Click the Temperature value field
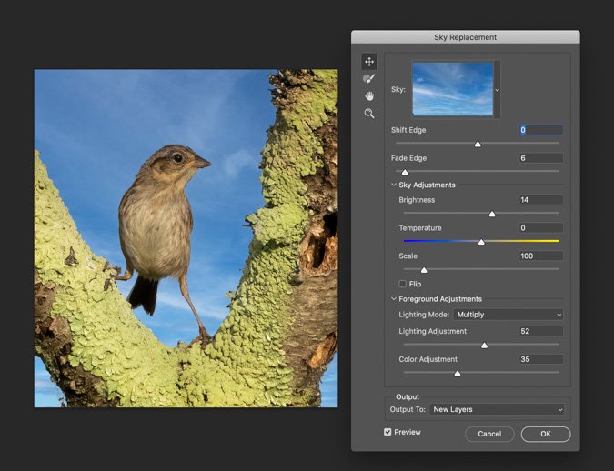 point(541,228)
